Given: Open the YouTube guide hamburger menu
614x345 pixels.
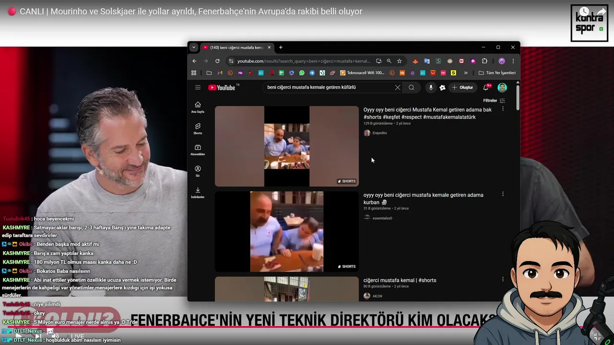Looking at the screenshot, I should [x=198, y=87].
